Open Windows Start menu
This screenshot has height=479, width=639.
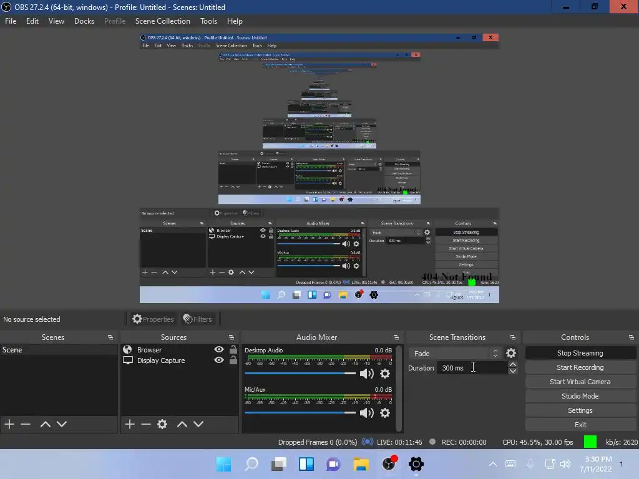(224, 464)
